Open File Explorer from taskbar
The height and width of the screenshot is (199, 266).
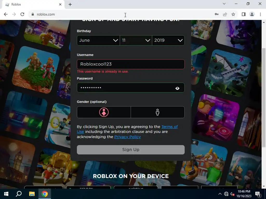point(32,194)
